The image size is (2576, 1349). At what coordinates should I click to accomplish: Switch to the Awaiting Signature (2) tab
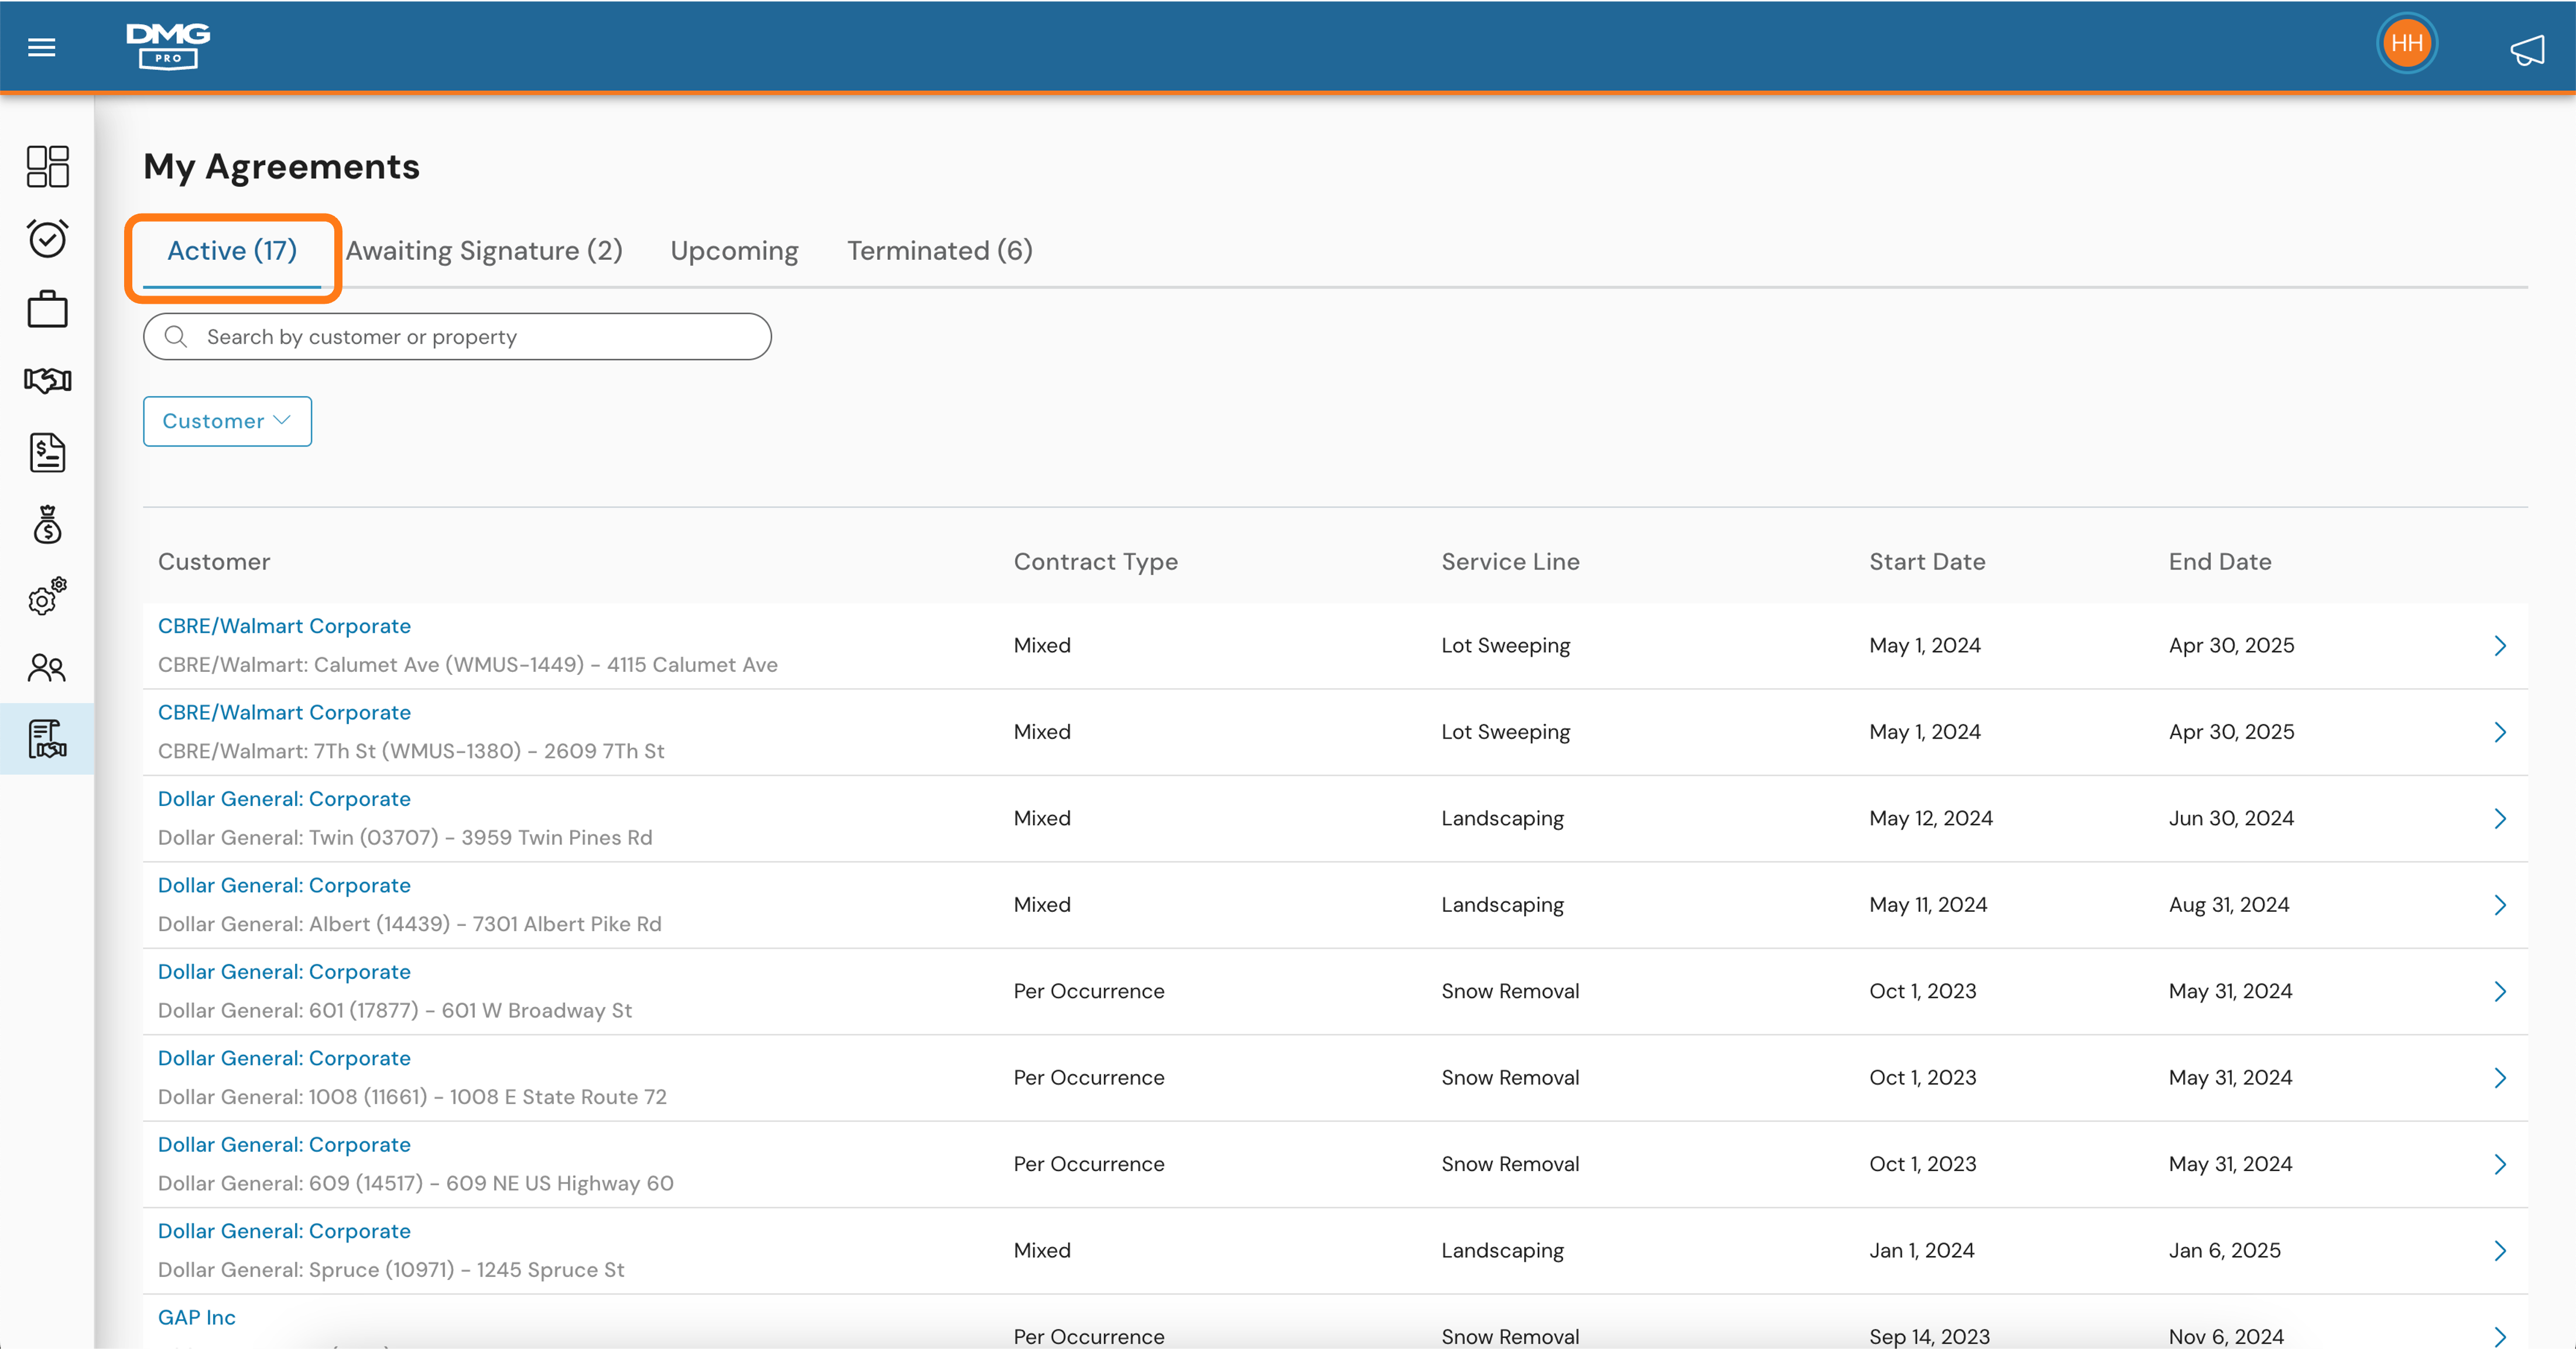pos(484,251)
